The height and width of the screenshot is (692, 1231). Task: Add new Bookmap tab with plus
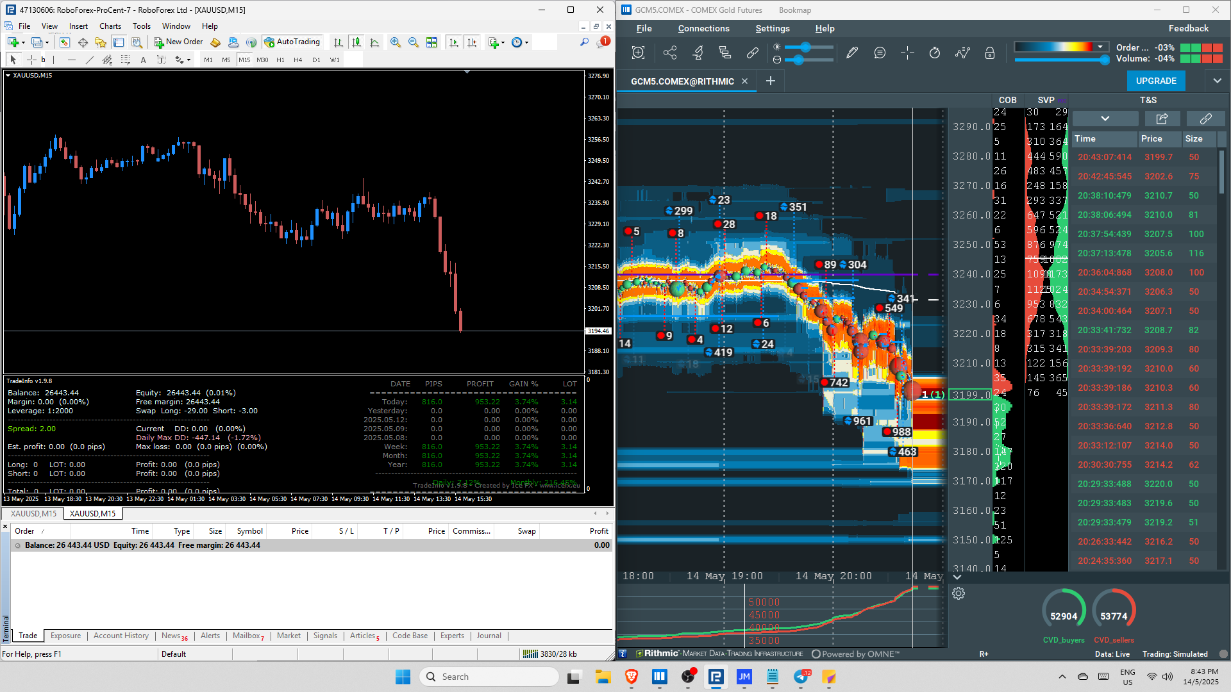pyautogui.click(x=771, y=81)
